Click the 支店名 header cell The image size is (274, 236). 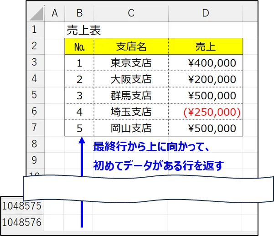[131, 46]
